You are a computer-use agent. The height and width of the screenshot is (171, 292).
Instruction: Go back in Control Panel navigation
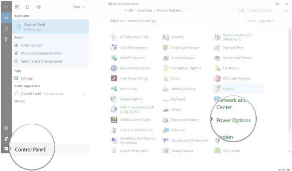(x=111, y=11)
